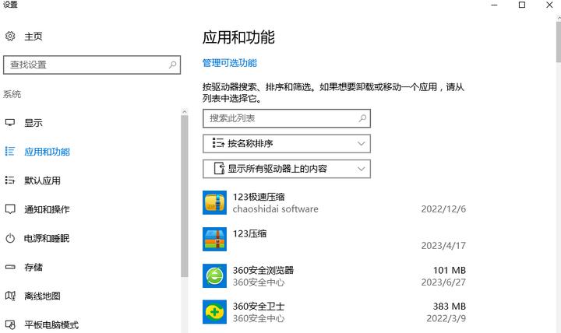Viewport: 561px width, 333px height.
Task: Open the 显示所有驱动器上的内容 filter dropdown
Action: coord(287,169)
